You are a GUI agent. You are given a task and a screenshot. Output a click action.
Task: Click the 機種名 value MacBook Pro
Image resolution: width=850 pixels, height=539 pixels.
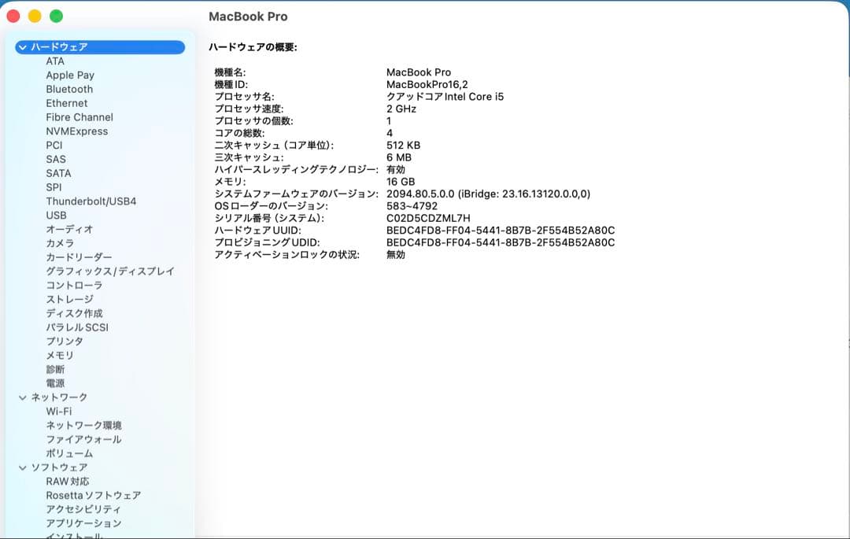pyautogui.click(x=419, y=72)
